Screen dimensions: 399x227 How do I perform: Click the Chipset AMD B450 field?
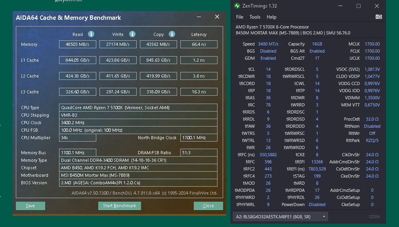138,168
